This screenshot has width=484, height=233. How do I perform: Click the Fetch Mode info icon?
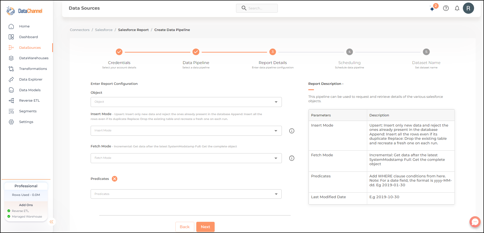pyautogui.click(x=292, y=158)
